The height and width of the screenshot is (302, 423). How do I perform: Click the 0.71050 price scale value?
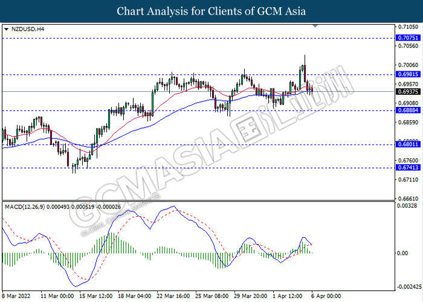(x=408, y=27)
